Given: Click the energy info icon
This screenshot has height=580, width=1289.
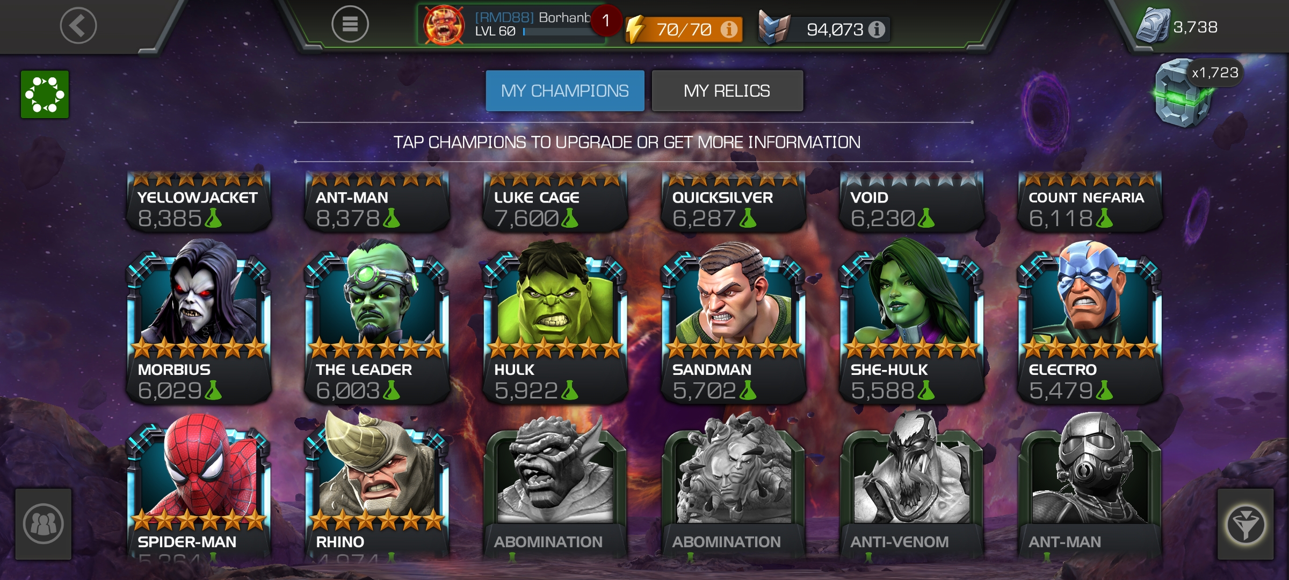Looking at the screenshot, I should [x=729, y=29].
